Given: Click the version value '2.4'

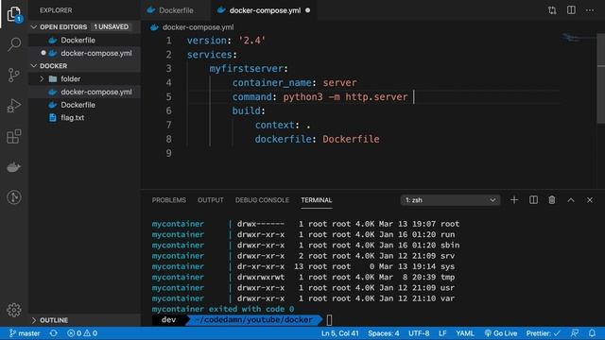Looking at the screenshot, I should pyautogui.click(x=251, y=41).
